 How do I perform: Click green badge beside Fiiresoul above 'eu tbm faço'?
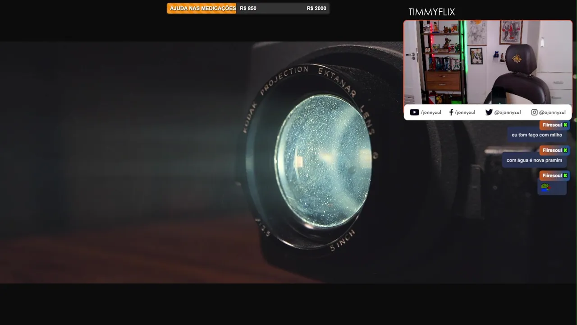[565, 125]
